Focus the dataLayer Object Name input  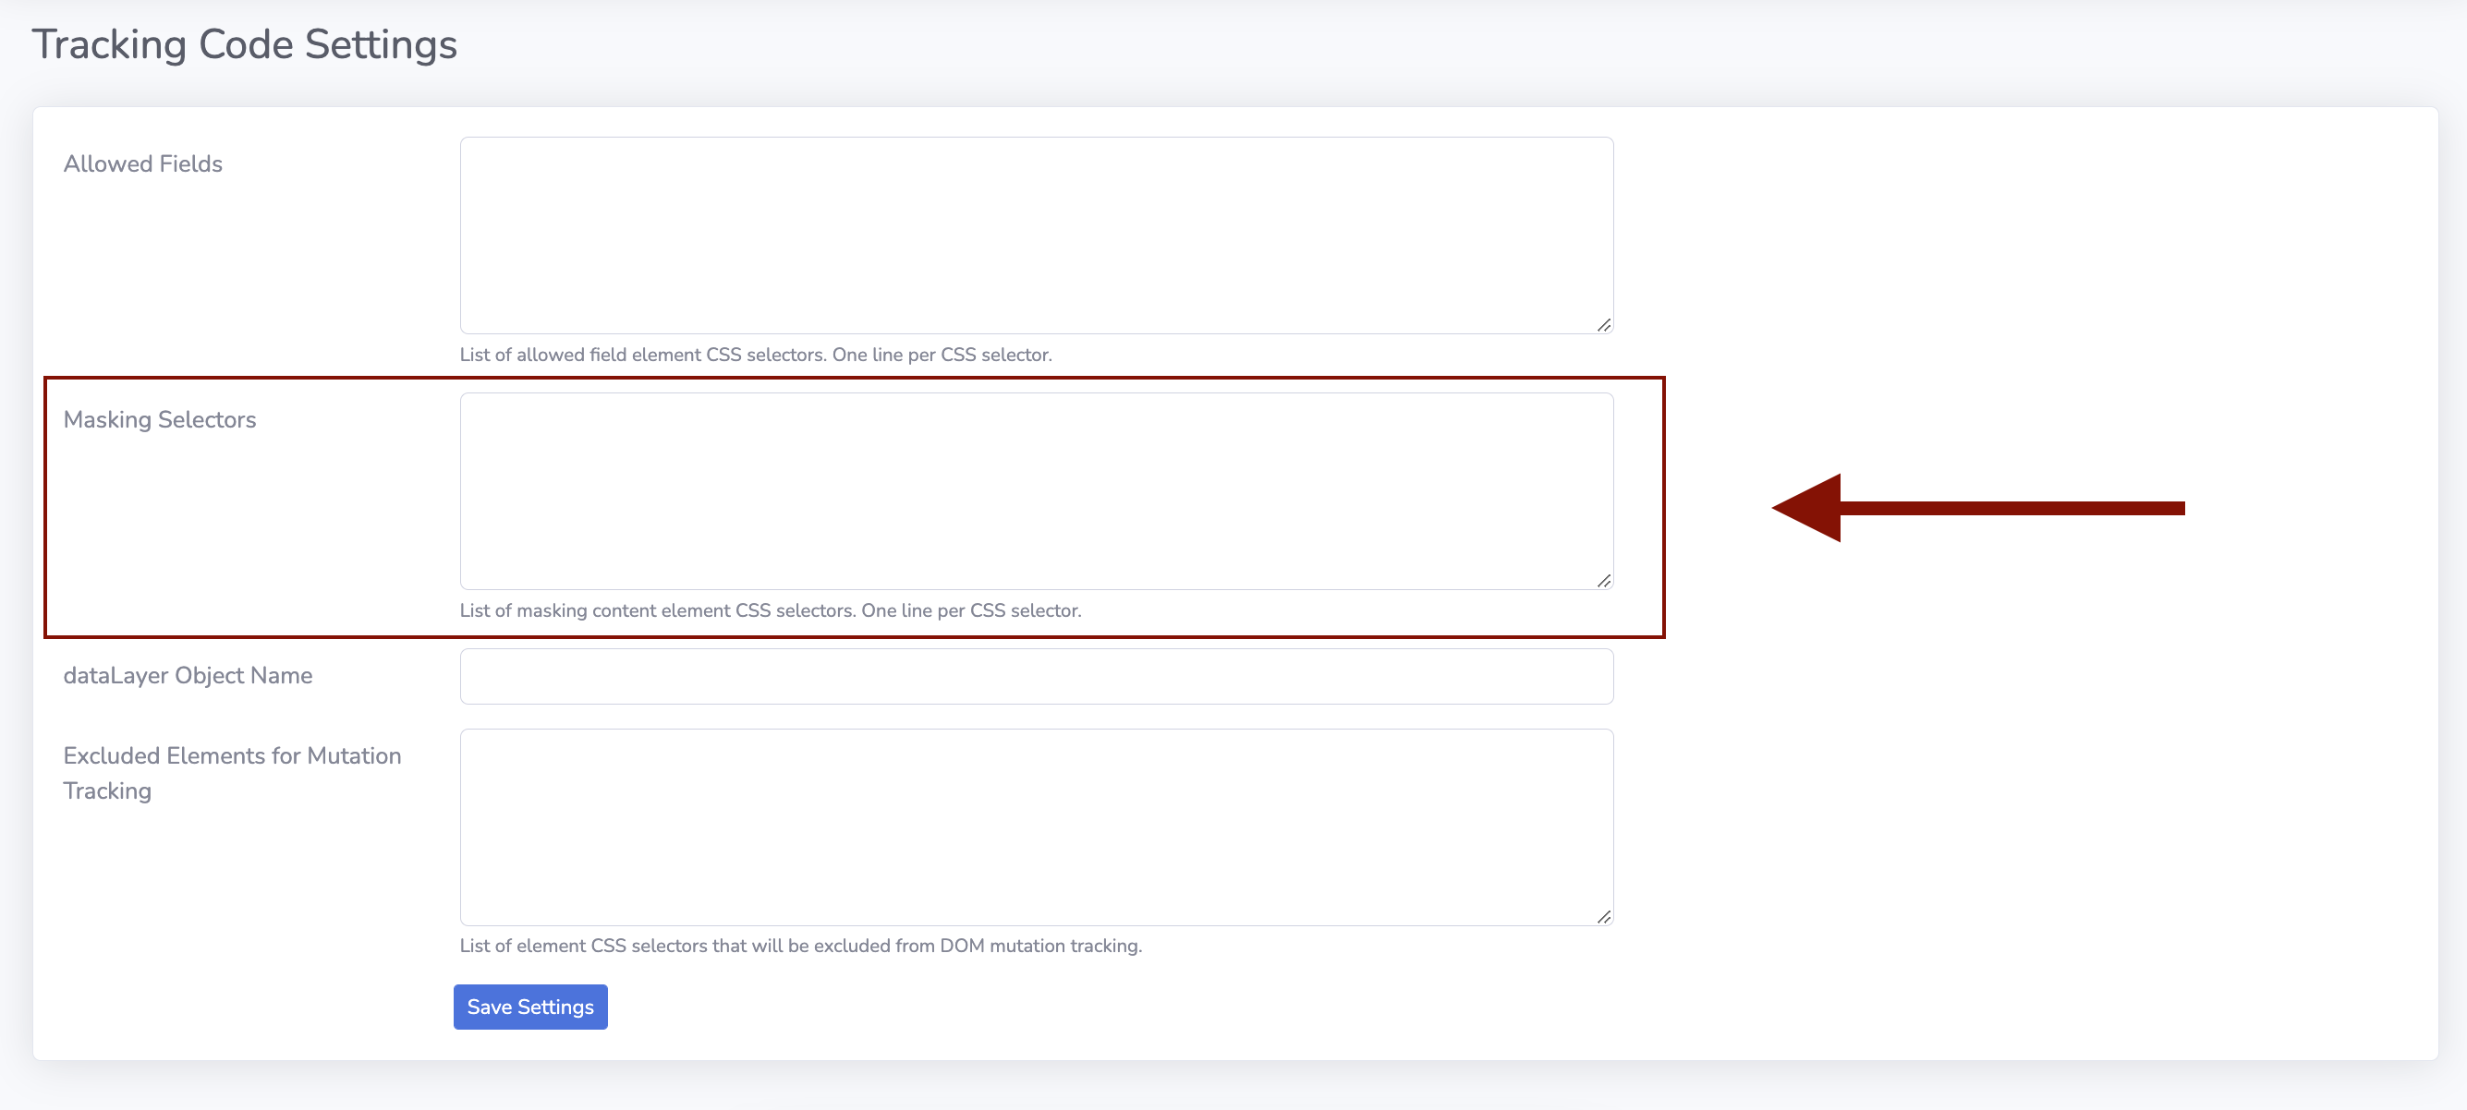pos(1036,677)
